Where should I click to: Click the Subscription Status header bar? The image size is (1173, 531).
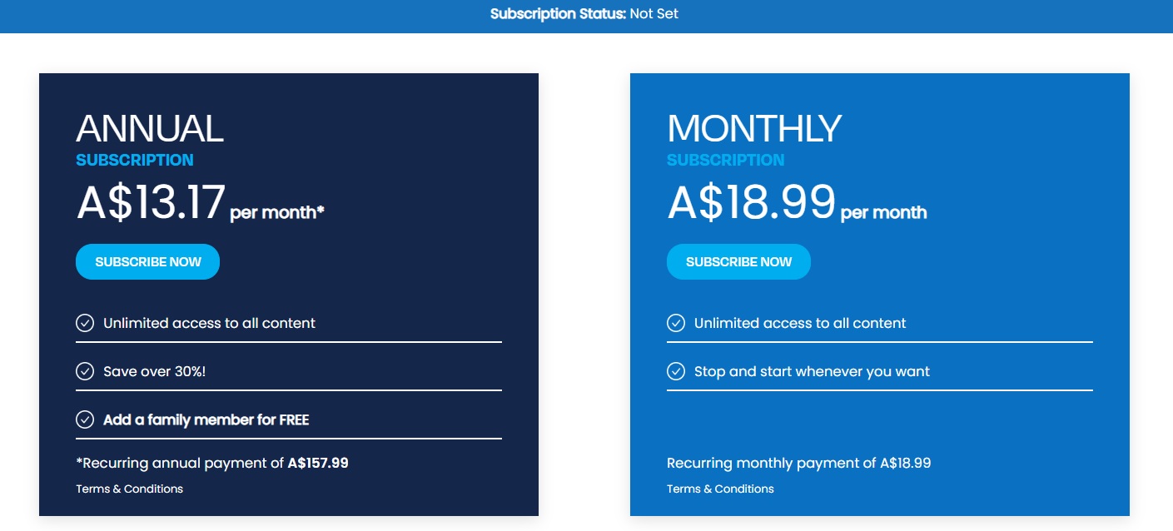point(586,14)
